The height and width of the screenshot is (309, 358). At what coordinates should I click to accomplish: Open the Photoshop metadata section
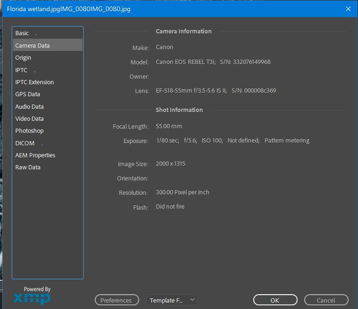48,130
